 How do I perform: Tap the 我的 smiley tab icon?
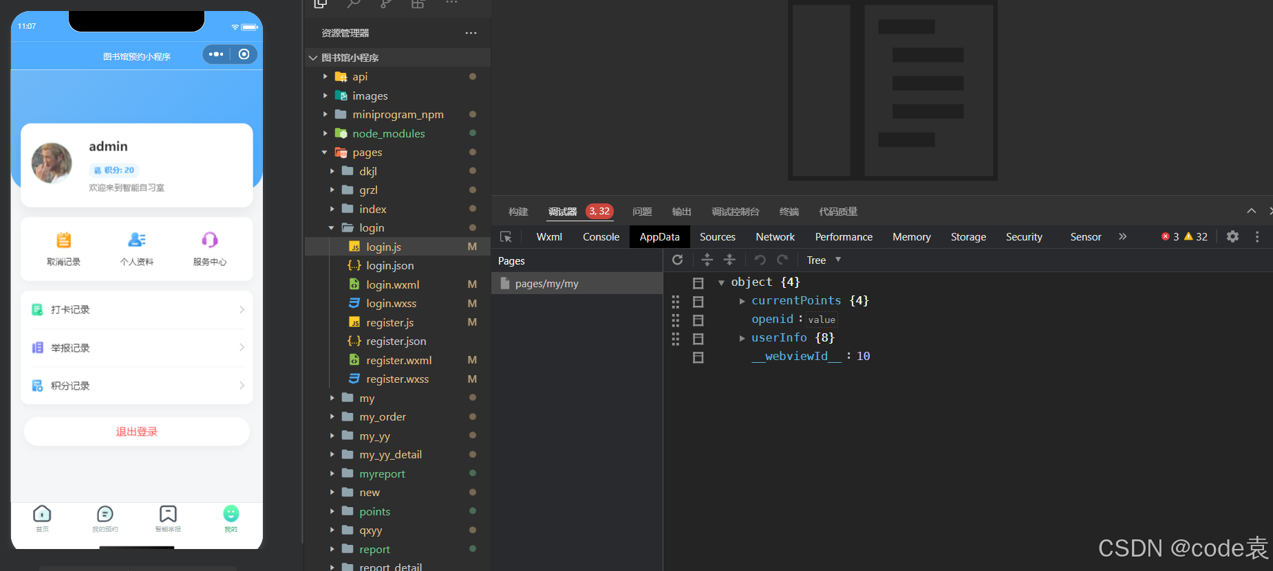coord(231,513)
